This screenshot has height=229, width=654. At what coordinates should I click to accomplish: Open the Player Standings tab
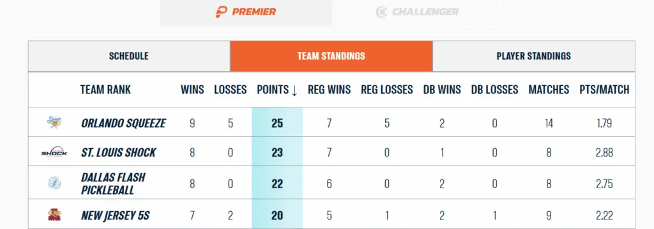[x=533, y=56]
